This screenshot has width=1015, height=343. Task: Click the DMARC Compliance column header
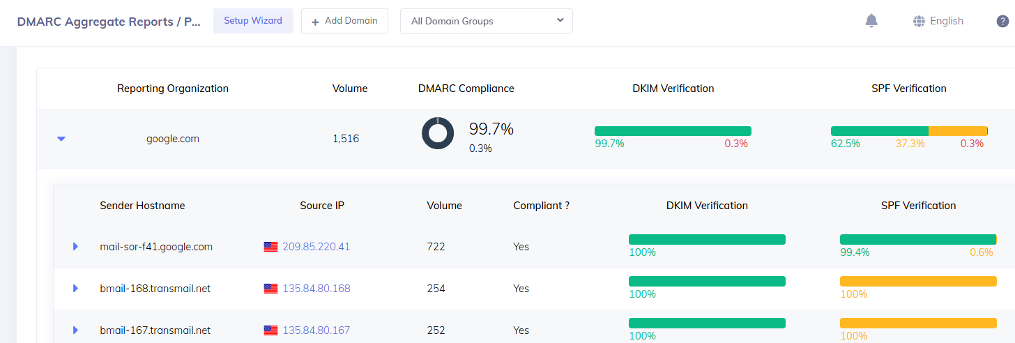tap(466, 89)
